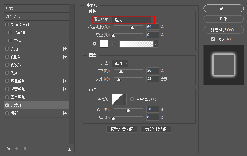
Task: Uncheck the 外发光 checkbox
Action: click(x=7, y=105)
